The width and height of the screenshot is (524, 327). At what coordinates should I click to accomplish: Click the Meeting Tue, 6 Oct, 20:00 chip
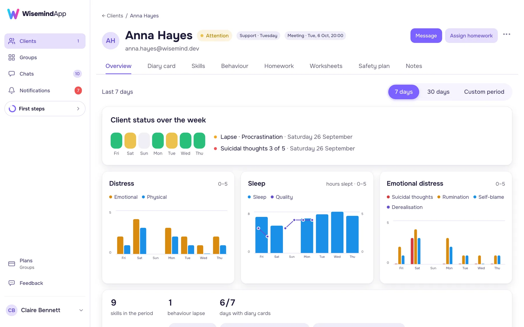[315, 36]
